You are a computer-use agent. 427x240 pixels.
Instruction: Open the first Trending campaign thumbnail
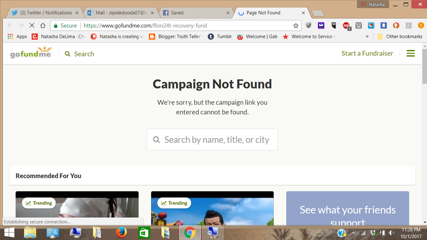point(77,211)
